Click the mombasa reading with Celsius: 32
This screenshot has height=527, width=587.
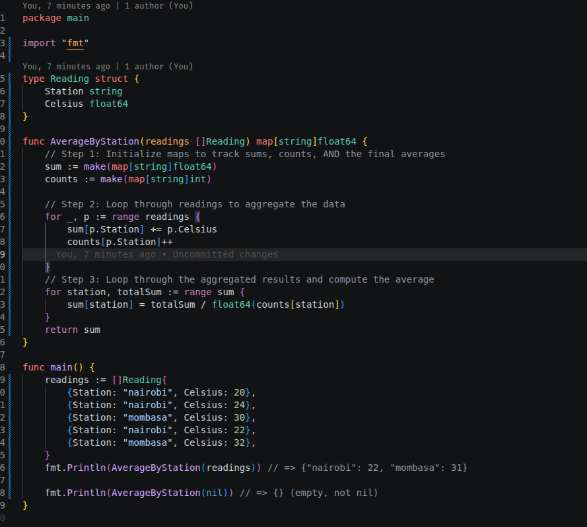click(x=161, y=442)
